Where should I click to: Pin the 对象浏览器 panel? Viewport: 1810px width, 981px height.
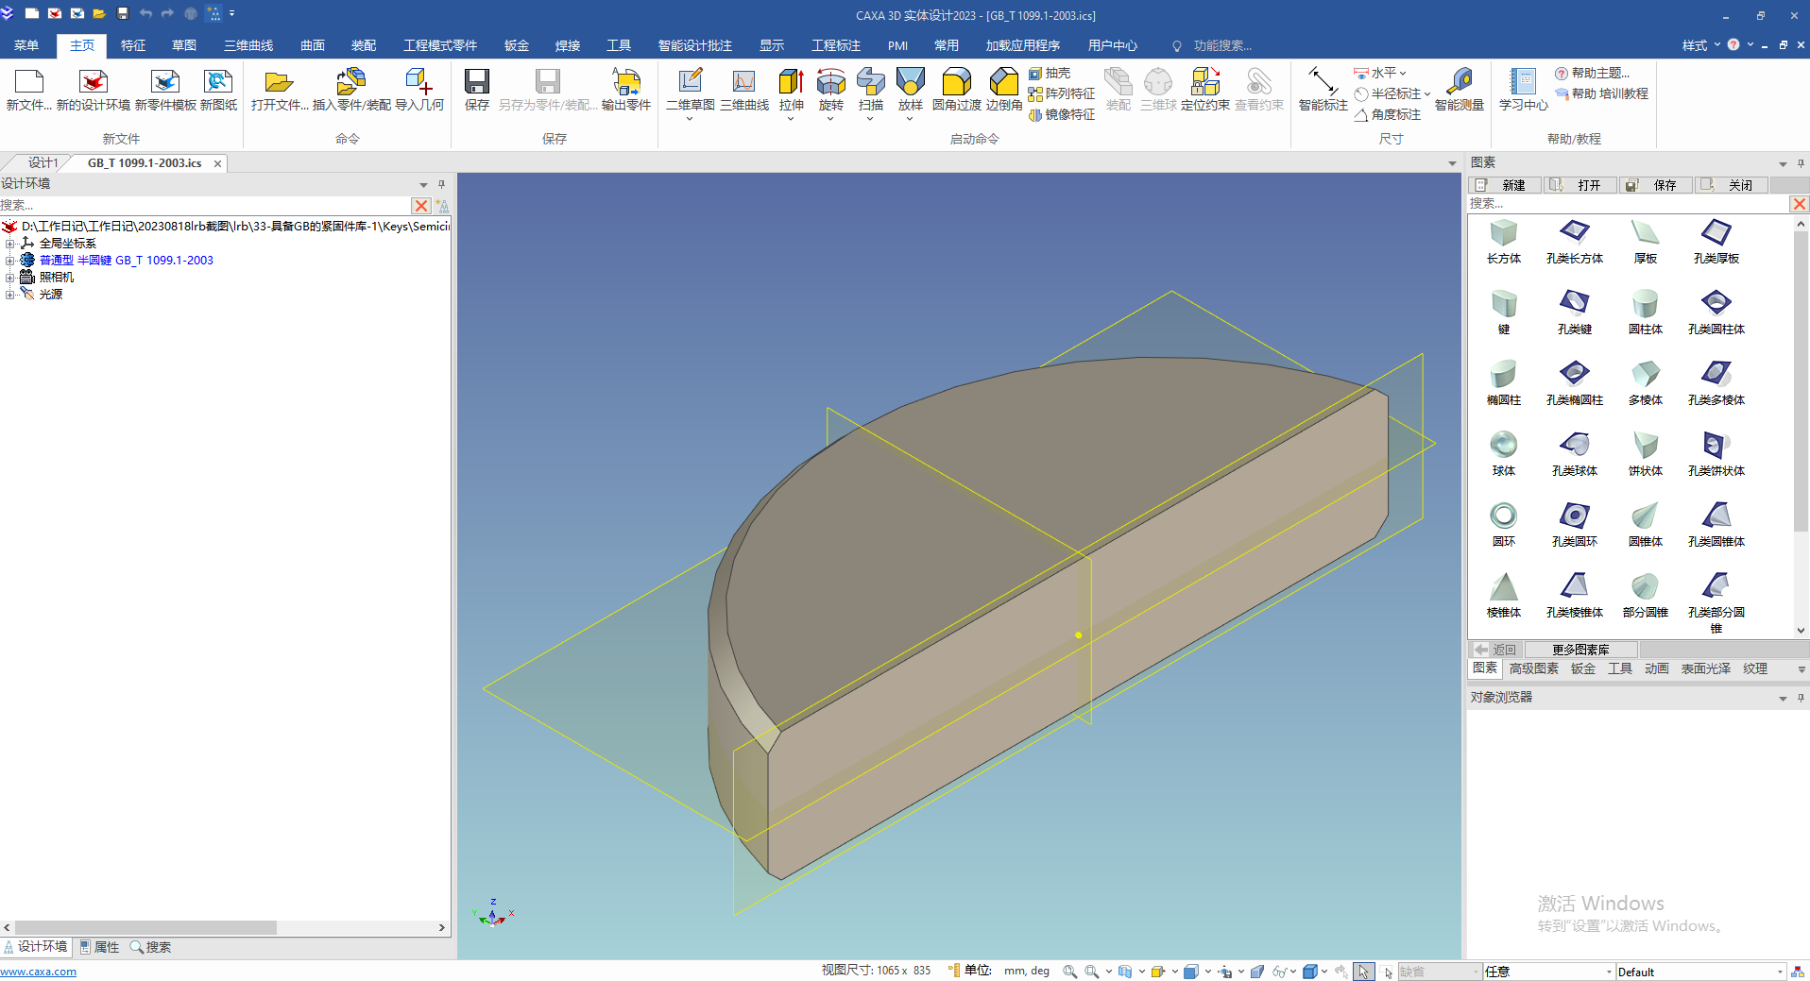[x=1801, y=698]
